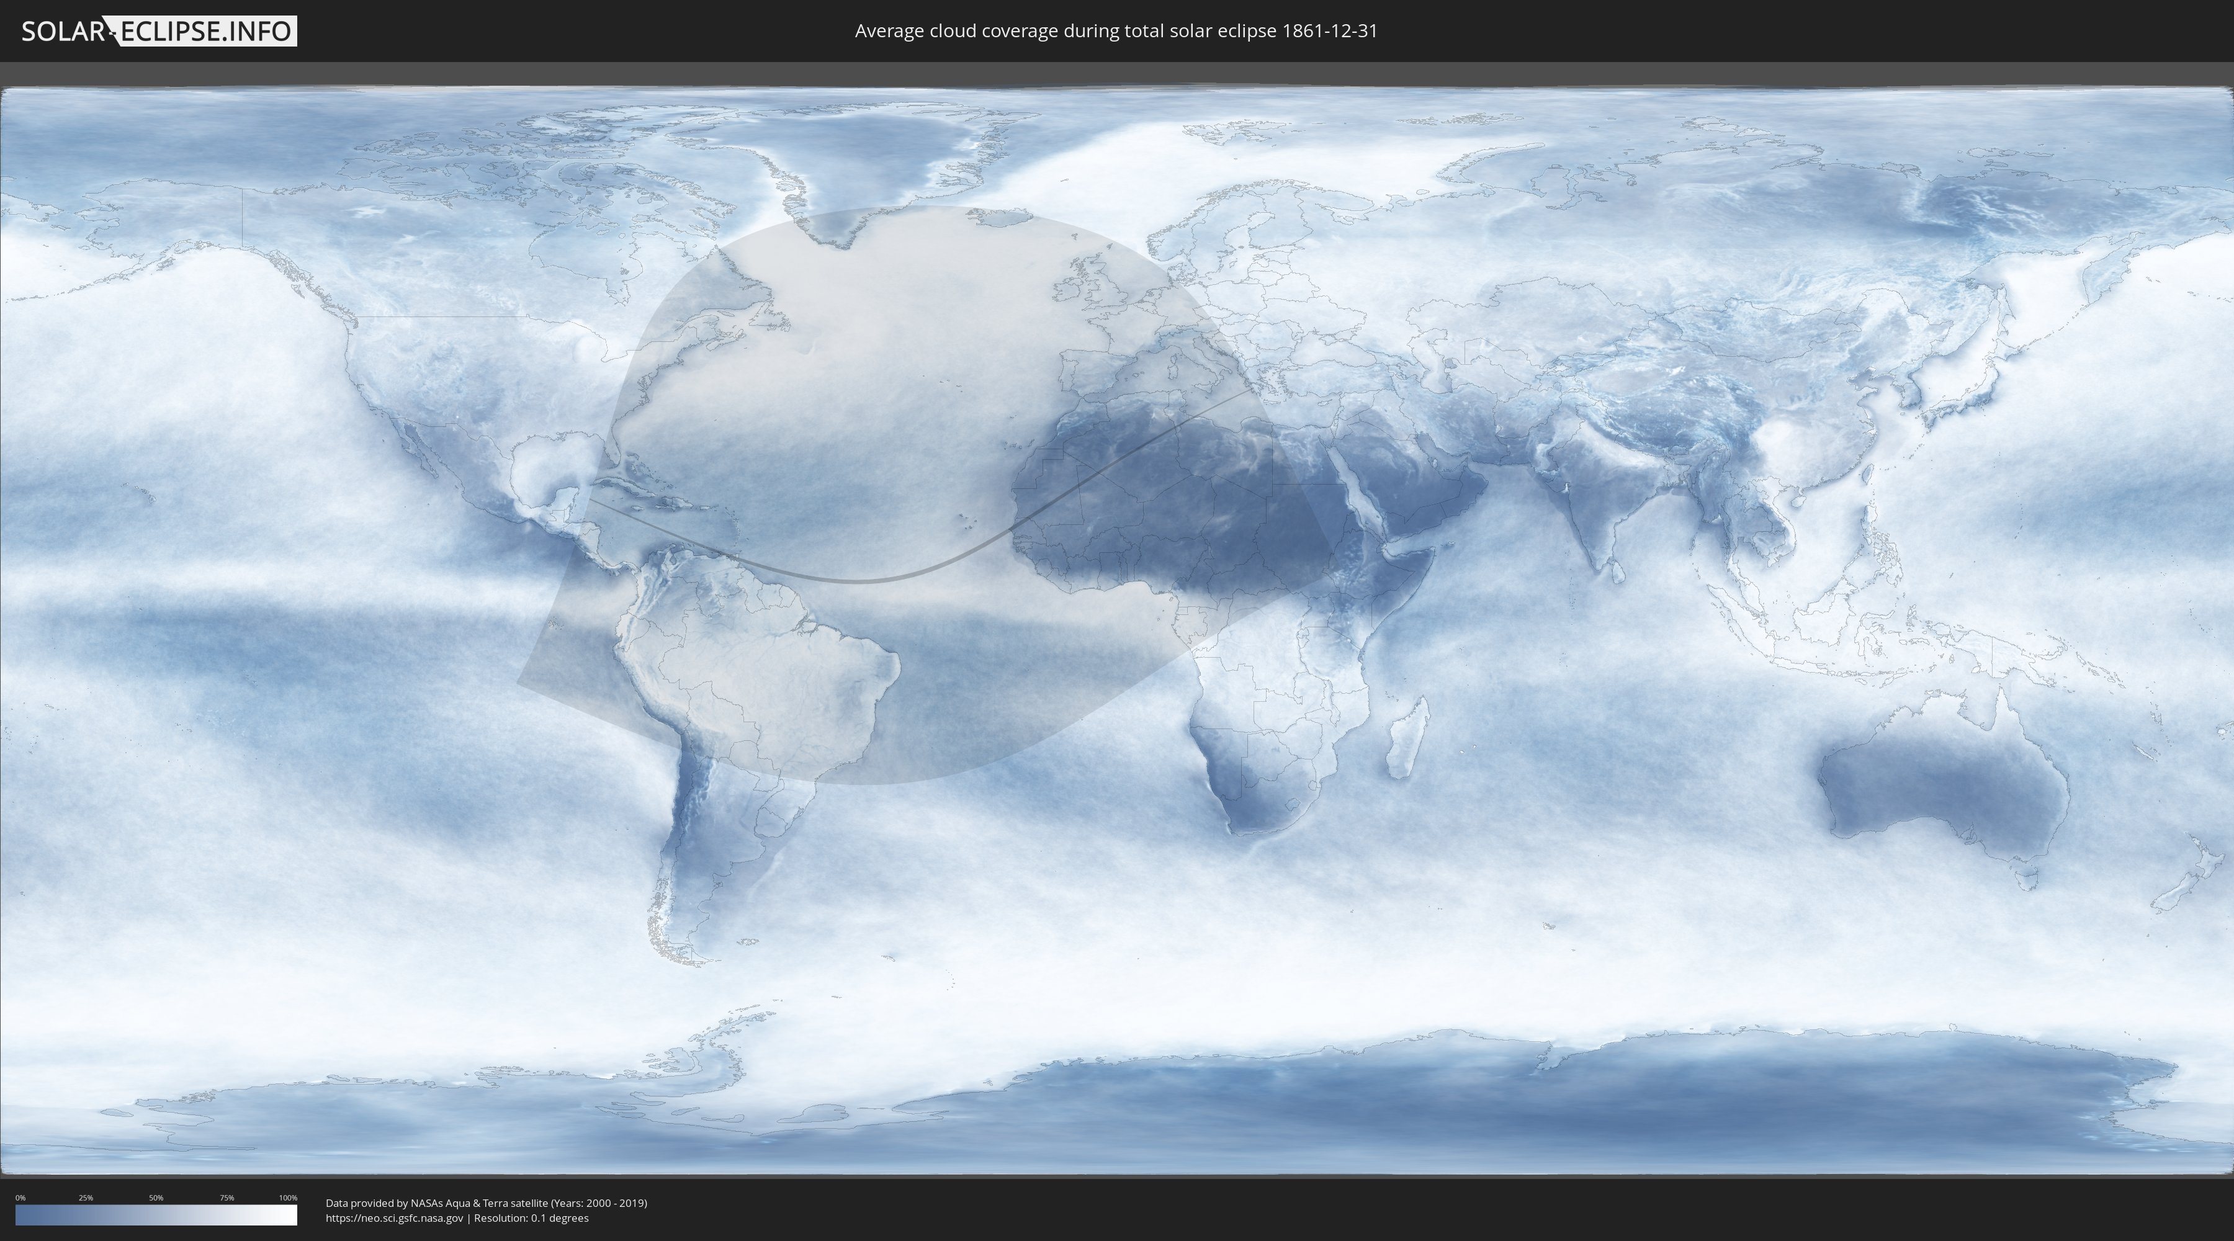Click the NASA Aqua & Terra data credit text
The width and height of the screenshot is (2234, 1241).
tap(487, 1203)
